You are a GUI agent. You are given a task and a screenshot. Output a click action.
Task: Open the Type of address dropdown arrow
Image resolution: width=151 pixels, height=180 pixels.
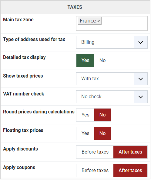141,42
